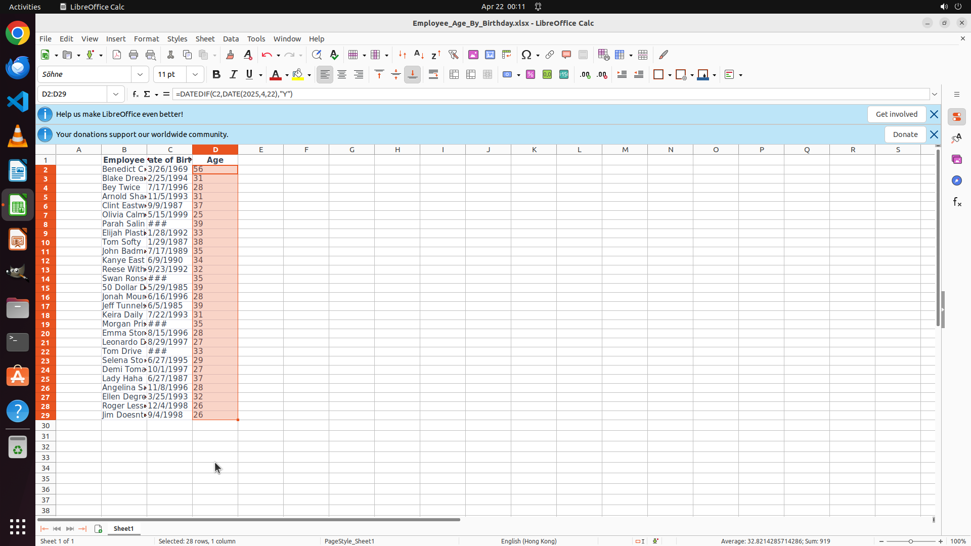This screenshot has height=546, width=971.
Task: Expand the Name Box dropdown arrow
Action: (x=116, y=94)
